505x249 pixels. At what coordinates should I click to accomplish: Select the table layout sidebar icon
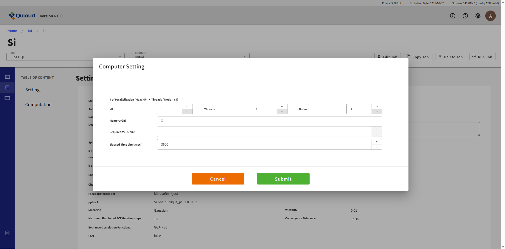pyautogui.click(x=7, y=77)
